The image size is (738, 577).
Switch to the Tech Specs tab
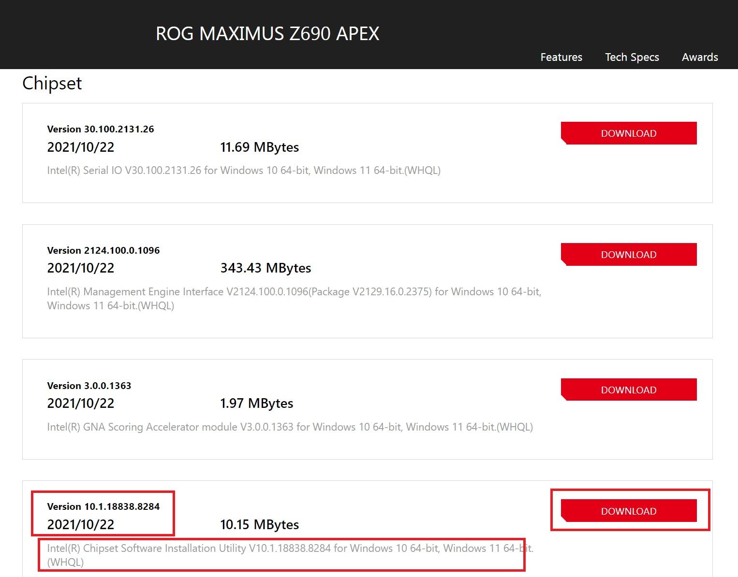pyautogui.click(x=632, y=57)
